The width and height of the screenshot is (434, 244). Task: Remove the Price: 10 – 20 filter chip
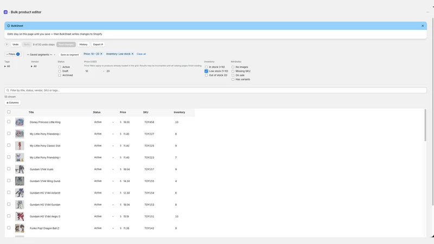[x=101, y=54]
